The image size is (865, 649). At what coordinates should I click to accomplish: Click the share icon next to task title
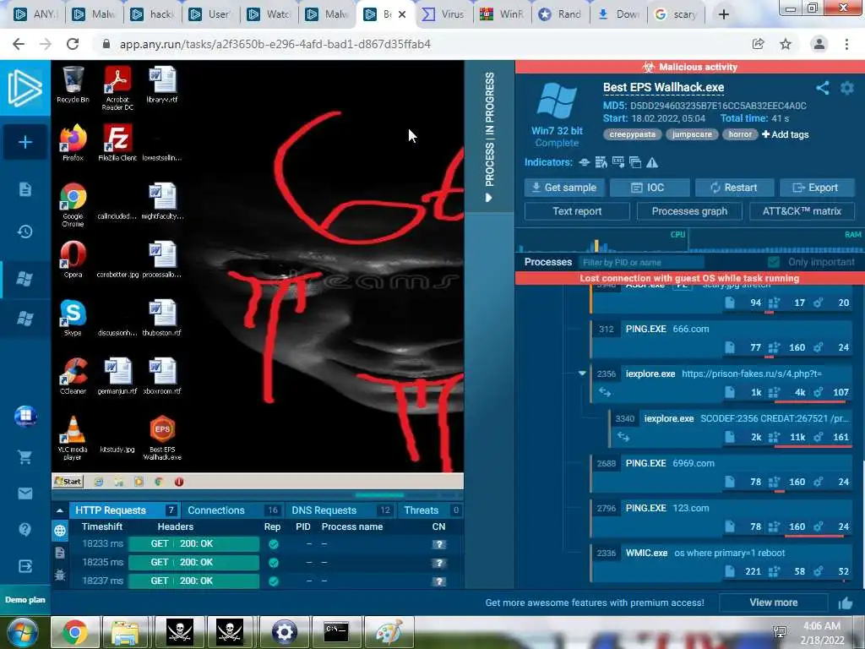pyautogui.click(x=823, y=88)
